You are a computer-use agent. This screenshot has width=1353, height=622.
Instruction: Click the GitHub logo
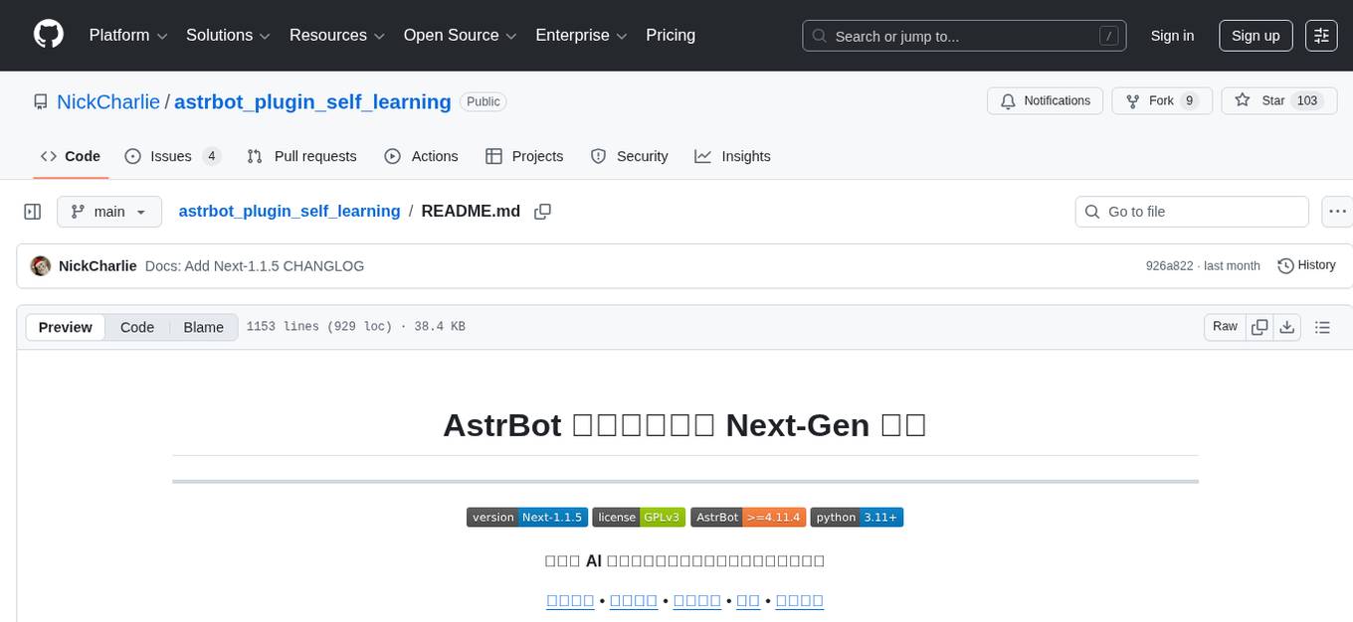click(x=48, y=34)
